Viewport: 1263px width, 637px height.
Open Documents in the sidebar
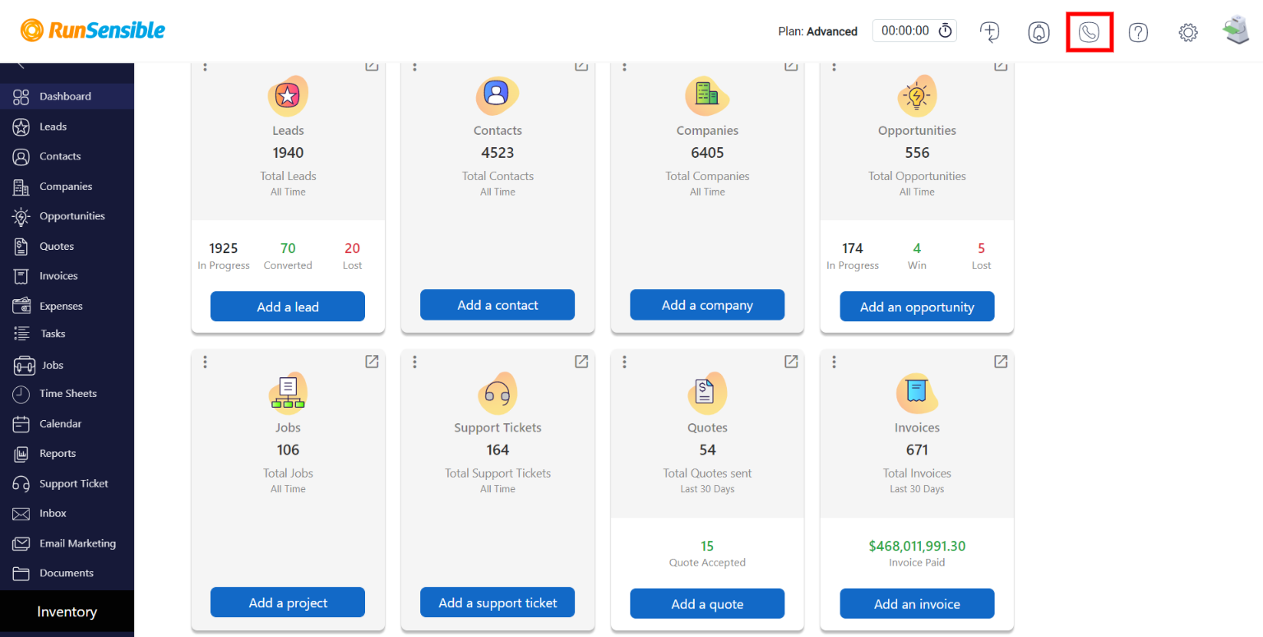67,573
